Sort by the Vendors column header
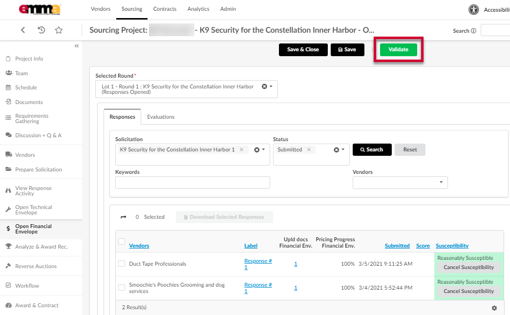Screen dimensions: 510x315 coord(139,246)
